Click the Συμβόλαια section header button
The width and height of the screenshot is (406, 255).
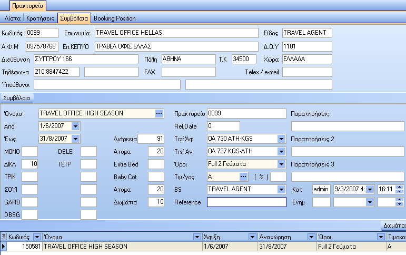(16, 98)
